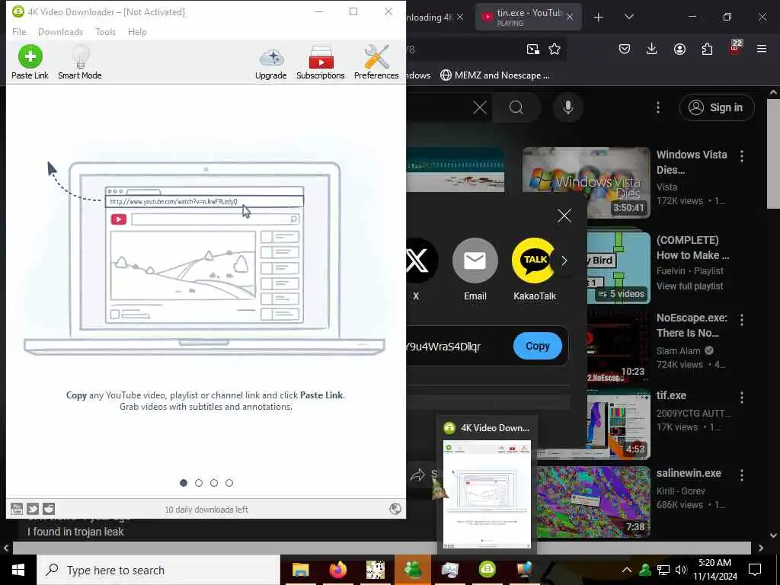Open the Help menu
This screenshot has width=780, height=585.
(137, 32)
